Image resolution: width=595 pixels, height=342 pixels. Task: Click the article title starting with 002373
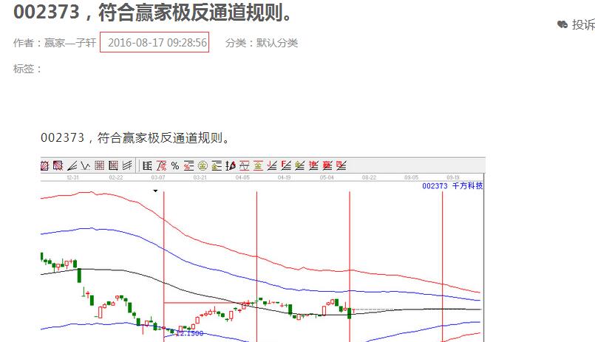coord(152,13)
